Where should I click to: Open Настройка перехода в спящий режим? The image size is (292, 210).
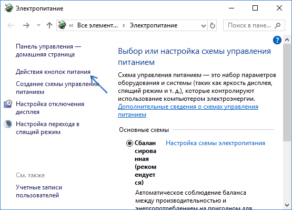(x=47, y=128)
